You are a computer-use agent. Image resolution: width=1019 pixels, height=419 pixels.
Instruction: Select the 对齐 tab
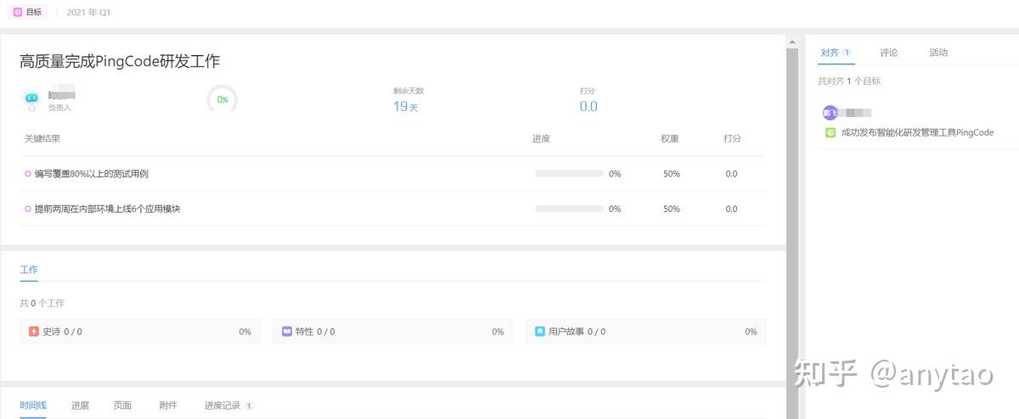tap(830, 53)
